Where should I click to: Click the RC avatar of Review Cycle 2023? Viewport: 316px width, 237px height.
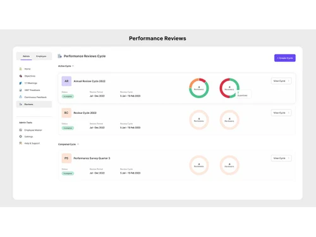(x=66, y=113)
